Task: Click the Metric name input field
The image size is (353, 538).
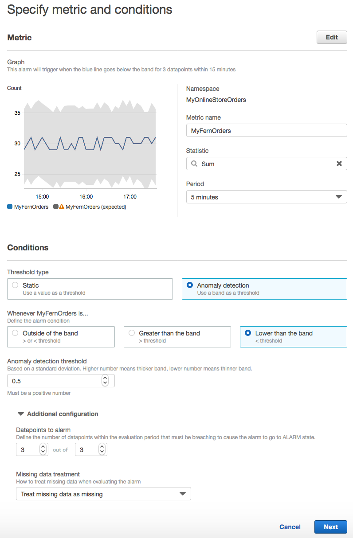Action: click(x=267, y=130)
